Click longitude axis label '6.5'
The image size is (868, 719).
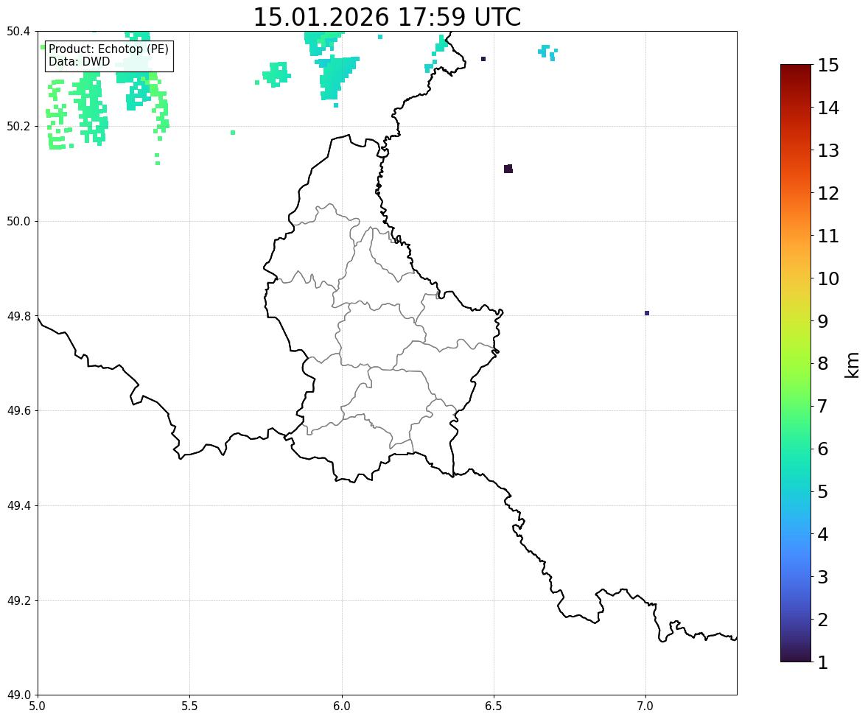pos(494,706)
